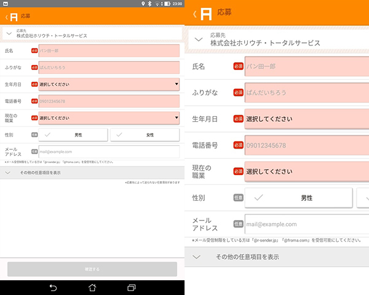369x295 pixels.
Task: Open 生年月日 dropdown in the enlarged view
Action: pyautogui.click(x=307, y=119)
